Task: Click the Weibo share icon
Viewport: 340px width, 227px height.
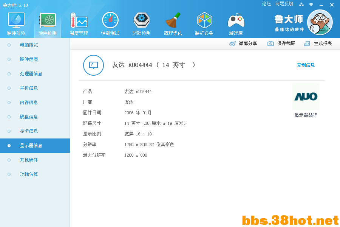Action: tap(232, 44)
